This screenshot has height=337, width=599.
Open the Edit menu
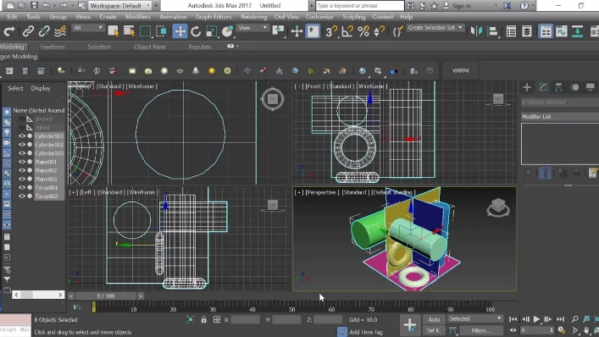[x=12, y=17]
